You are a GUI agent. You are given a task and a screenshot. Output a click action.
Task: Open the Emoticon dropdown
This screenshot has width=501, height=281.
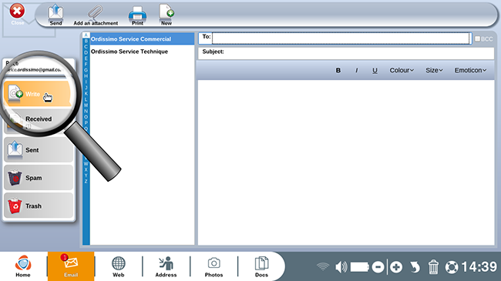[x=470, y=70]
